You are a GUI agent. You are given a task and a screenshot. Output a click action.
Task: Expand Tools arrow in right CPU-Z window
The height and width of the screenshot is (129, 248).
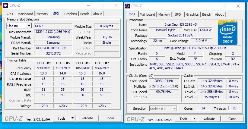(194, 119)
